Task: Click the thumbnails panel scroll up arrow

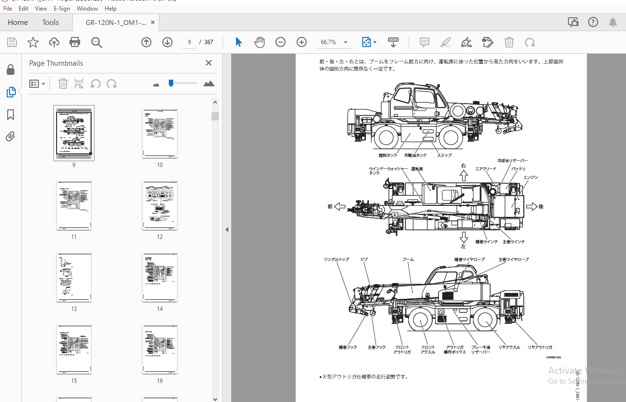Action: tap(215, 102)
